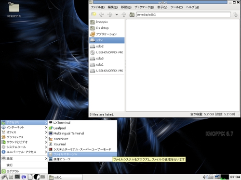Click the アプリケーション icon in side pane
241x180 pixels.
point(93,34)
